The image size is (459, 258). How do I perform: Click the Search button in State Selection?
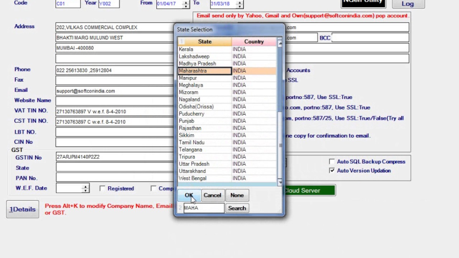coord(237,208)
